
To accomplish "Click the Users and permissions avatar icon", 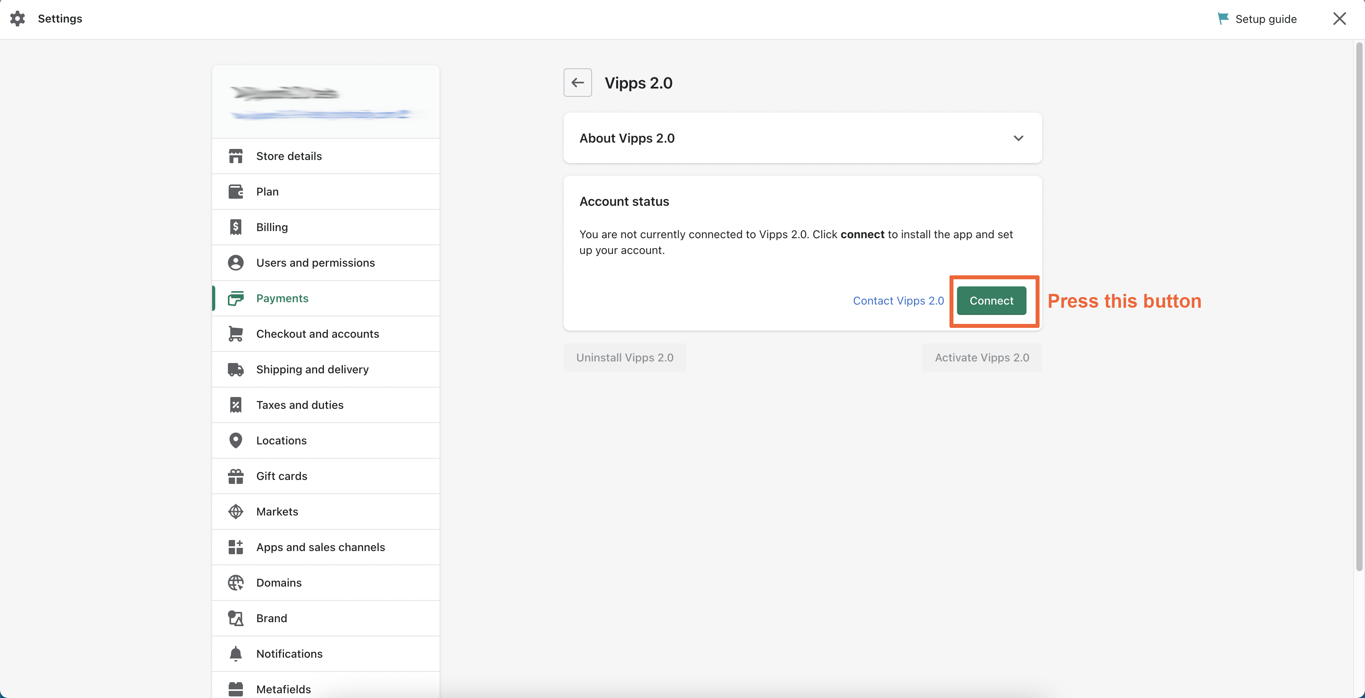I will (236, 263).
